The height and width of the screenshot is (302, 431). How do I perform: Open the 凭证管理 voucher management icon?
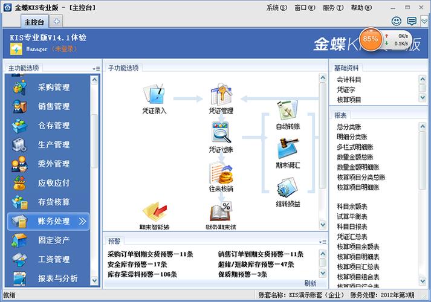(222, 94)
